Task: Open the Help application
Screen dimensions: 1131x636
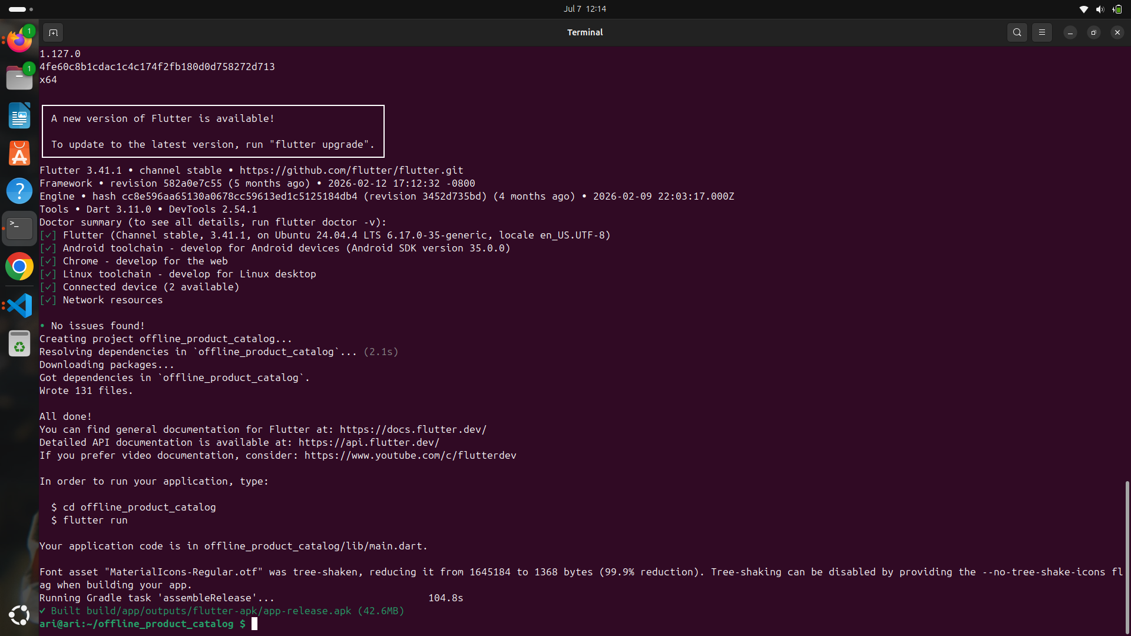Action: [x=19, y=191]
